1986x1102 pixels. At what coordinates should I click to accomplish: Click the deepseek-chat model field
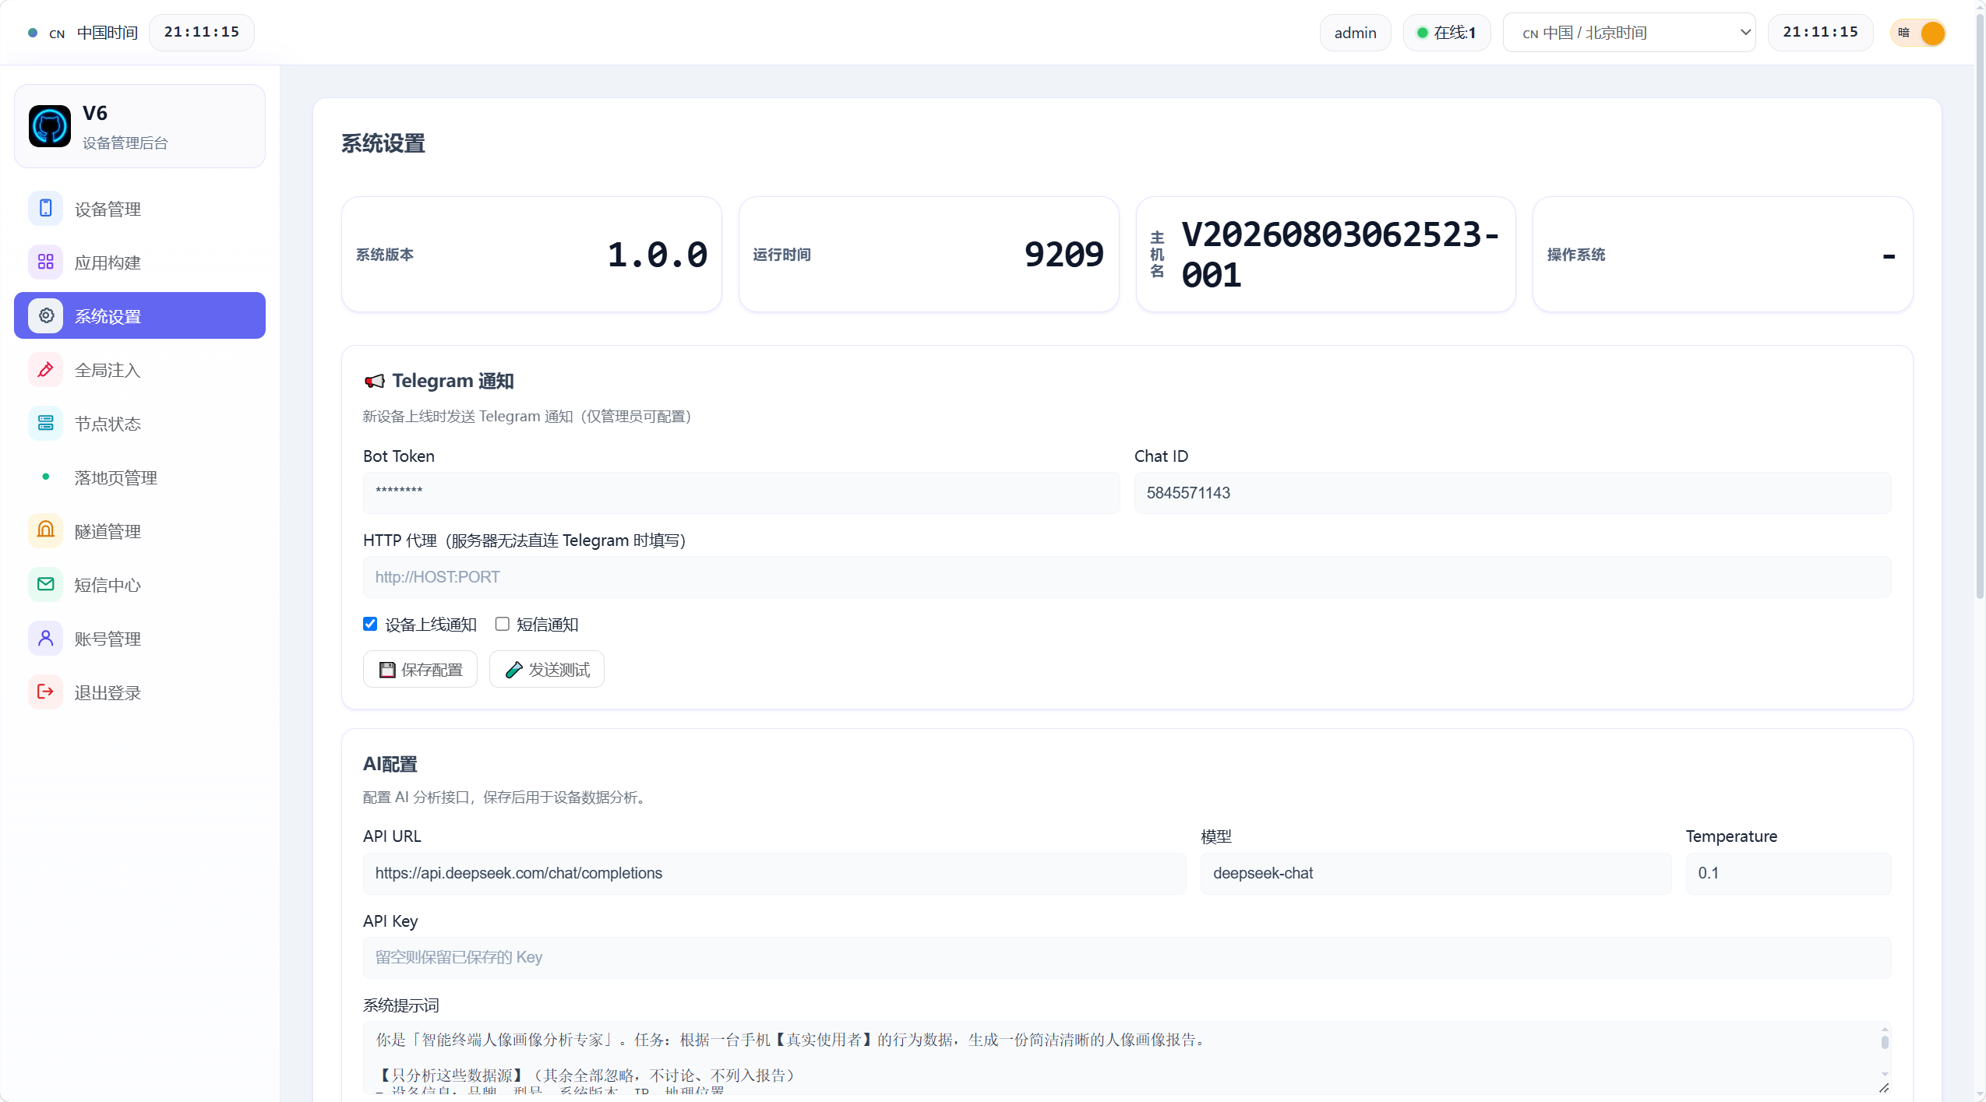tap(1436, 874)
